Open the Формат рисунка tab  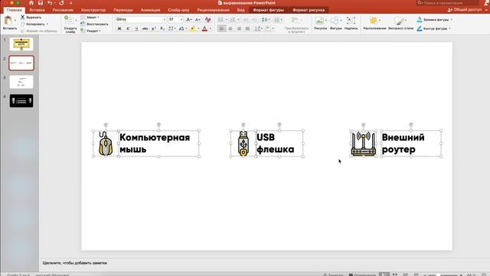pyautogui.click(x=309, y=10)
